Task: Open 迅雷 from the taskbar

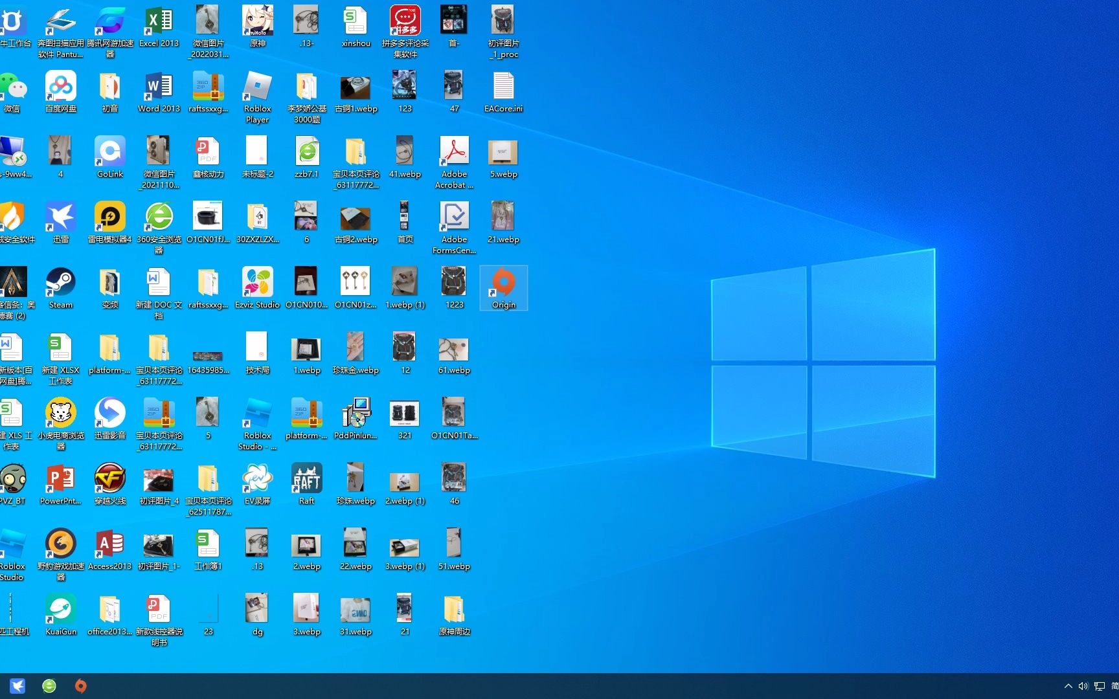Action: point(17,686)
